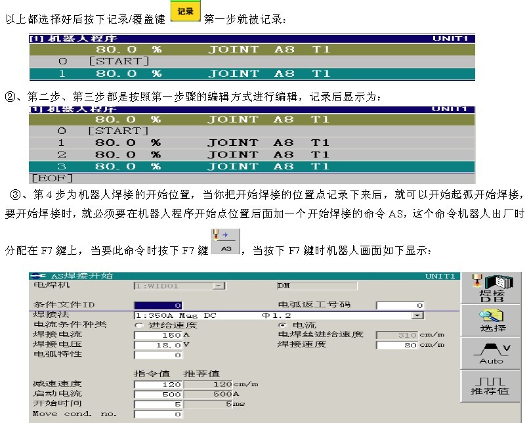
Task: Click the AS焊接开始 title bar icon
Action: tap(38, 275)
